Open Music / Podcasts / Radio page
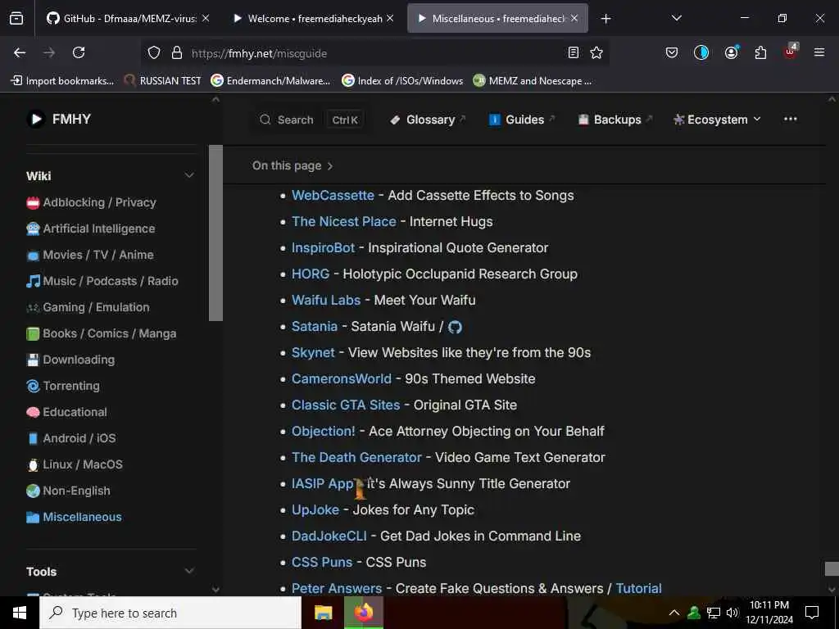Image resolution: width=839 pixels, height=629 pixels. [102, 281]
